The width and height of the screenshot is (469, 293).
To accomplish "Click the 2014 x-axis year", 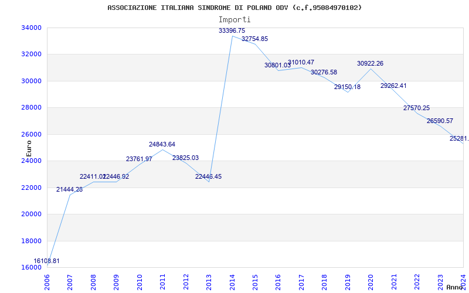I will point(232,282).
